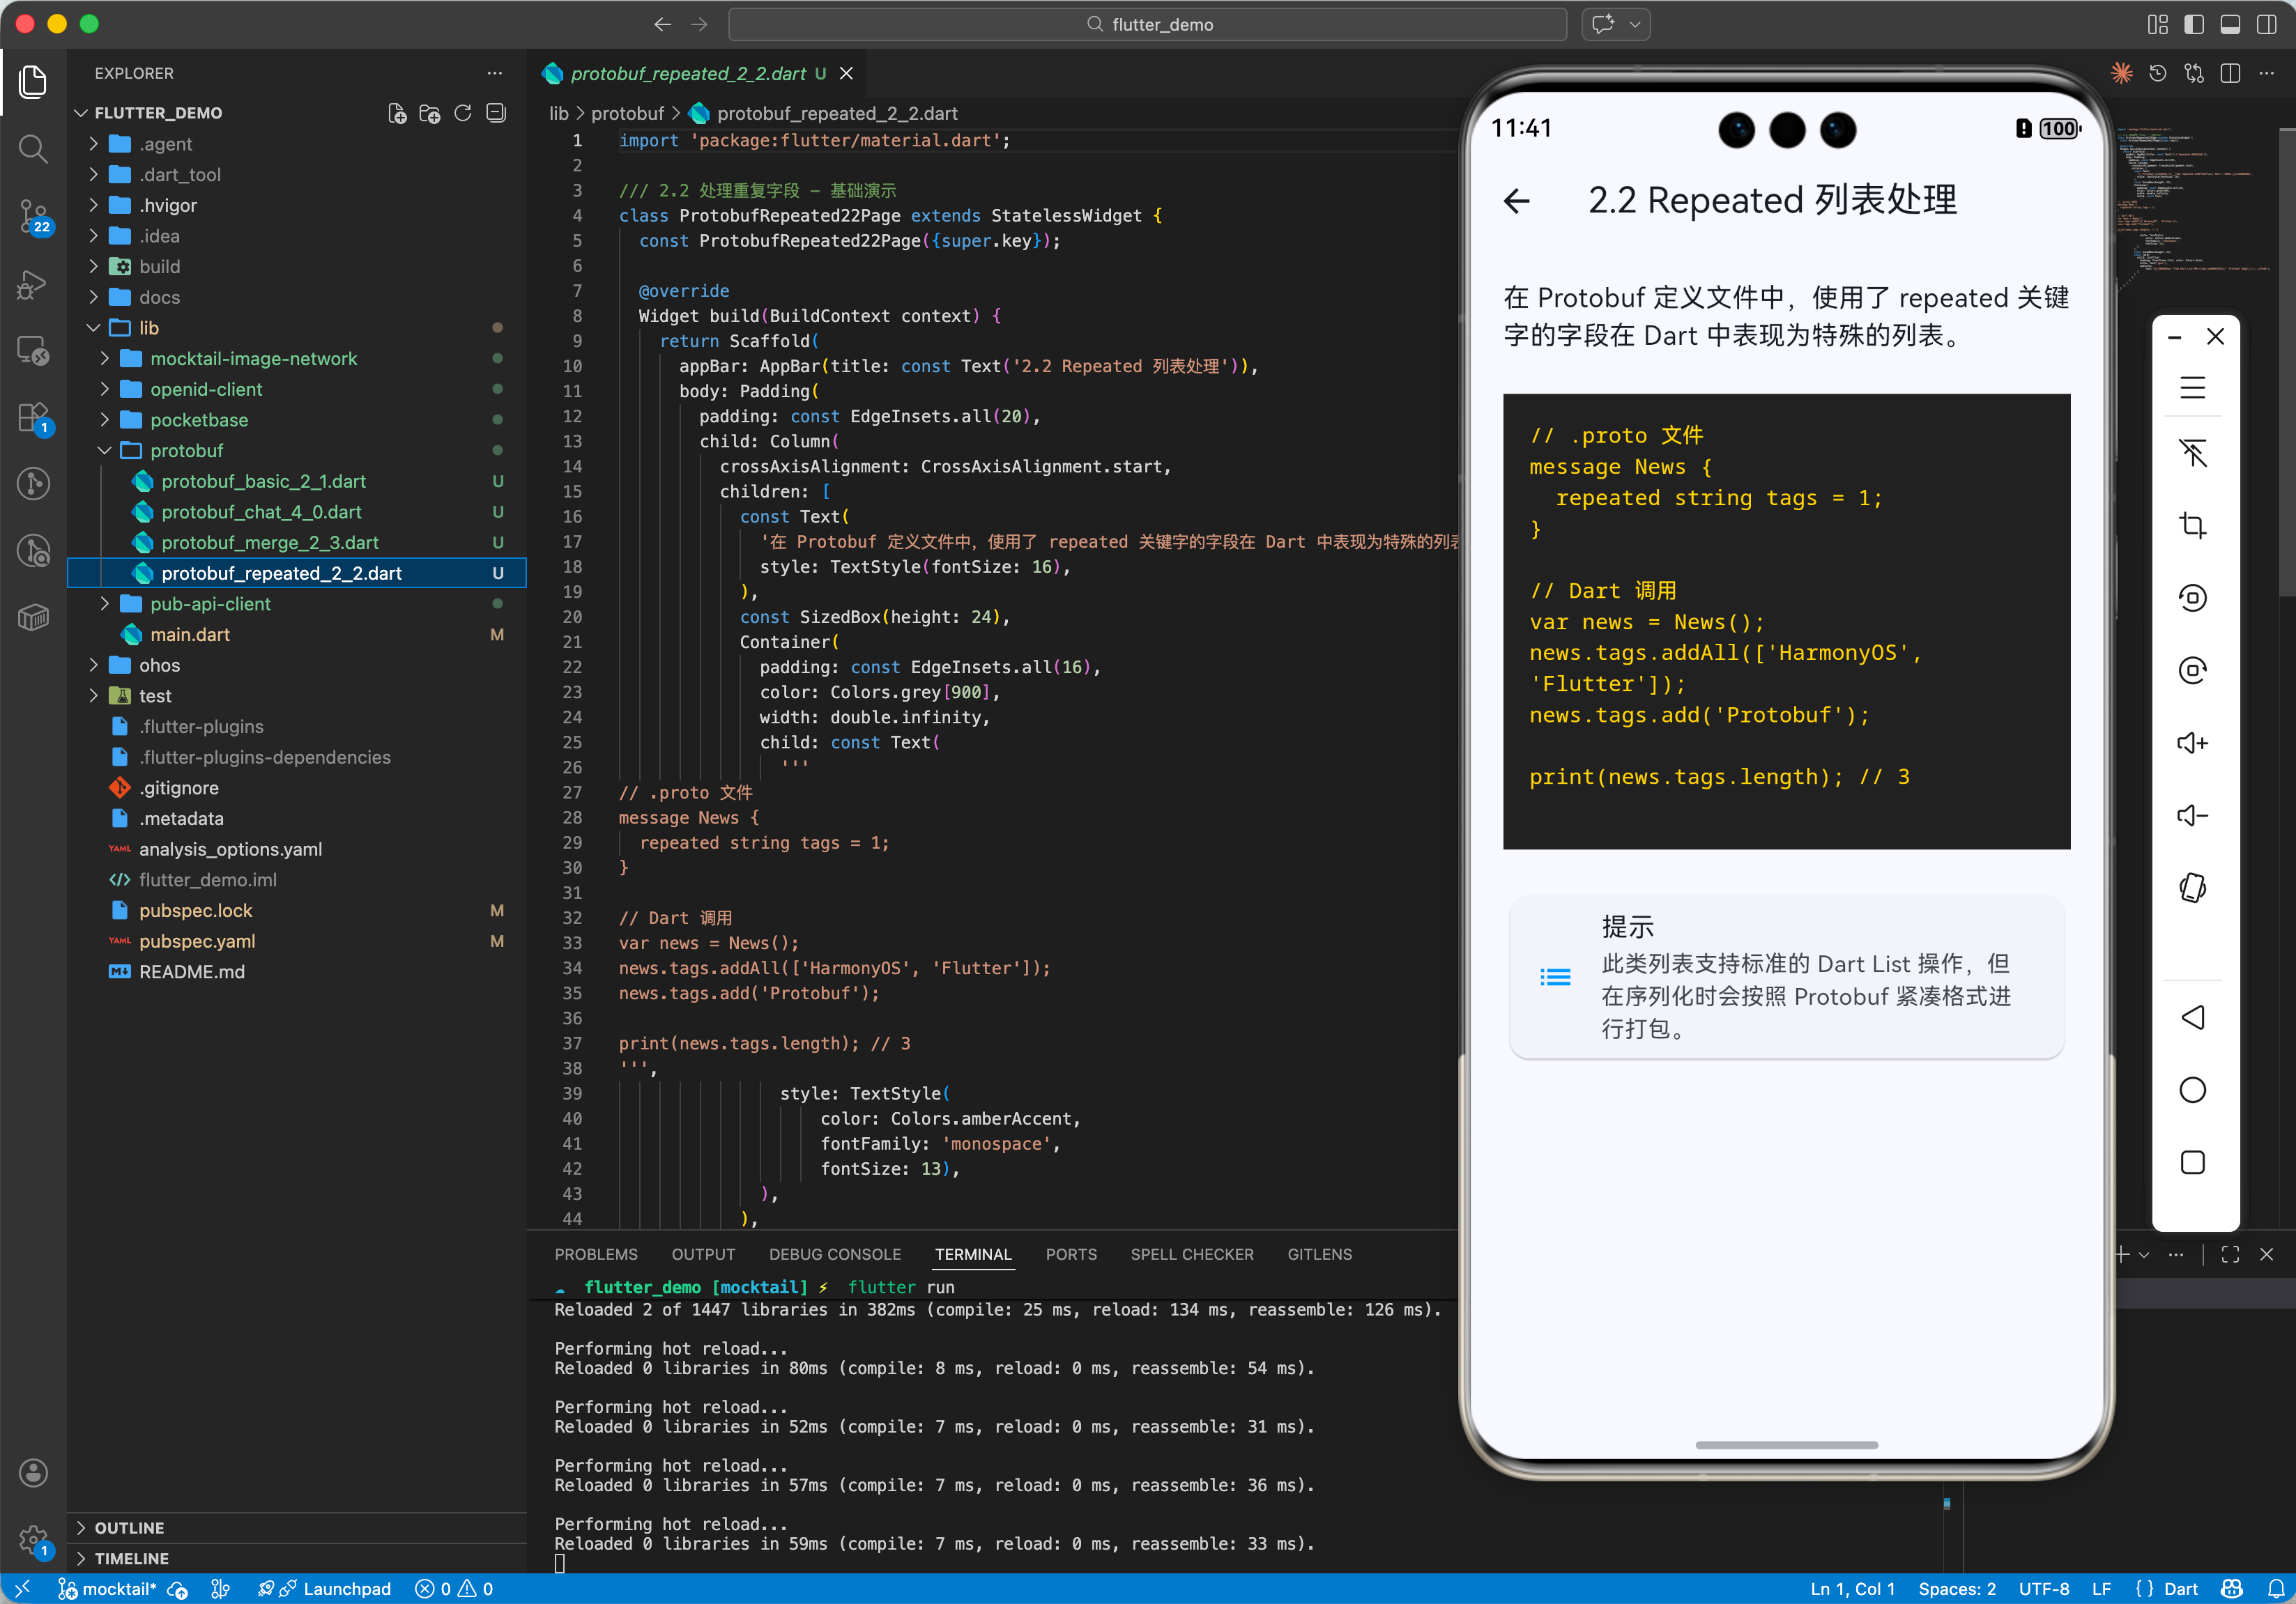The height and width of the screenshot is (1604, 2296).
Task: Open main.dart in explorer
Action: point(190,635)
